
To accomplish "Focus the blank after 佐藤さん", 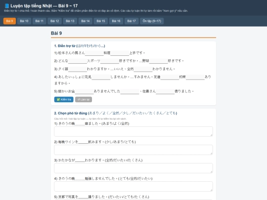I will 165,91.
